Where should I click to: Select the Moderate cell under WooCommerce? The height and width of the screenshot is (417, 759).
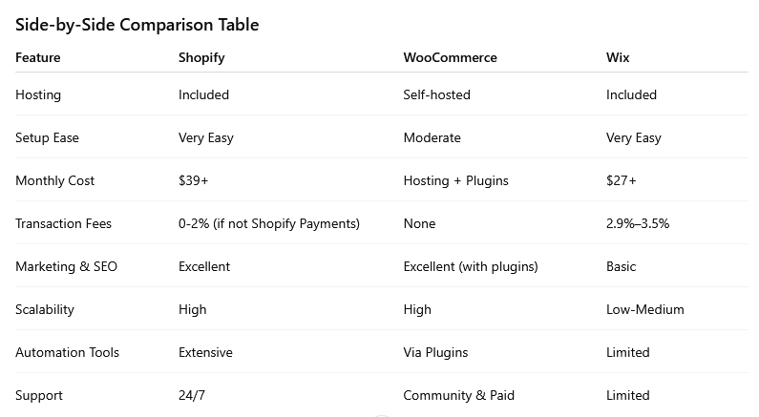pyautogui.click(x=432, y=137)
